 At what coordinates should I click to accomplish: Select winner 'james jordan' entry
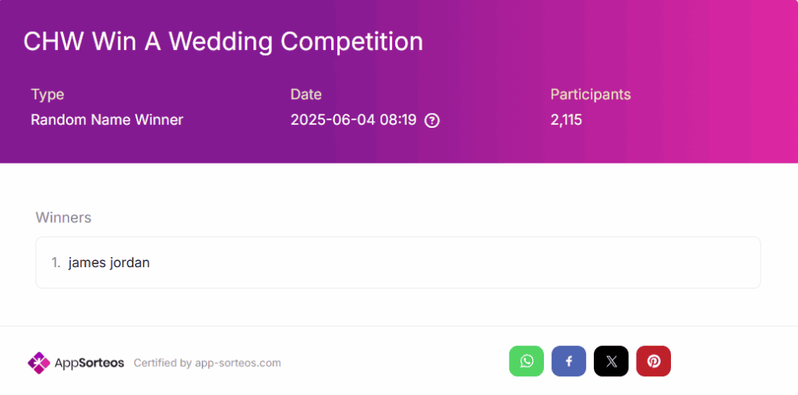(109, 263)
